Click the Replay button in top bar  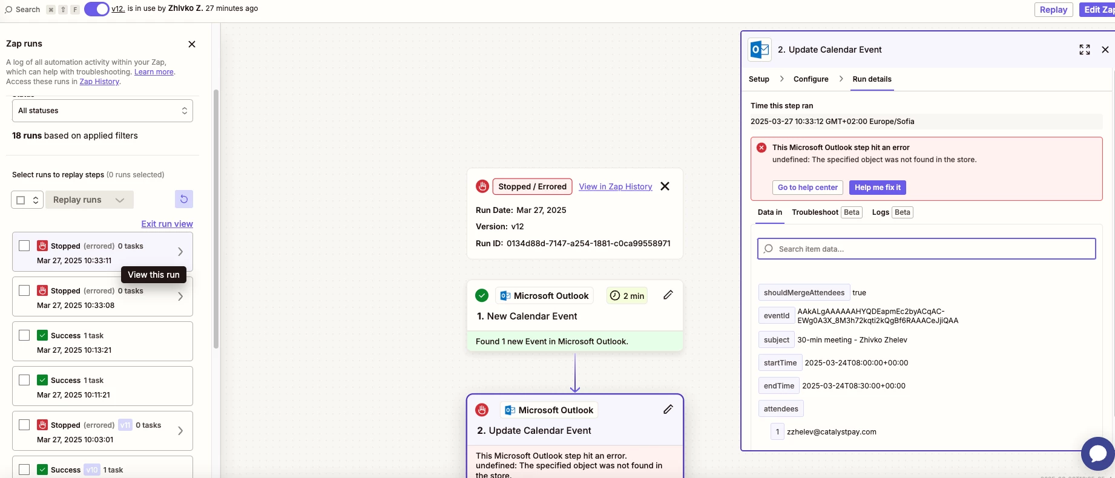[1054, 10]
